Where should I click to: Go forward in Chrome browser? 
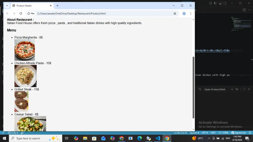[x=14, y=14]
